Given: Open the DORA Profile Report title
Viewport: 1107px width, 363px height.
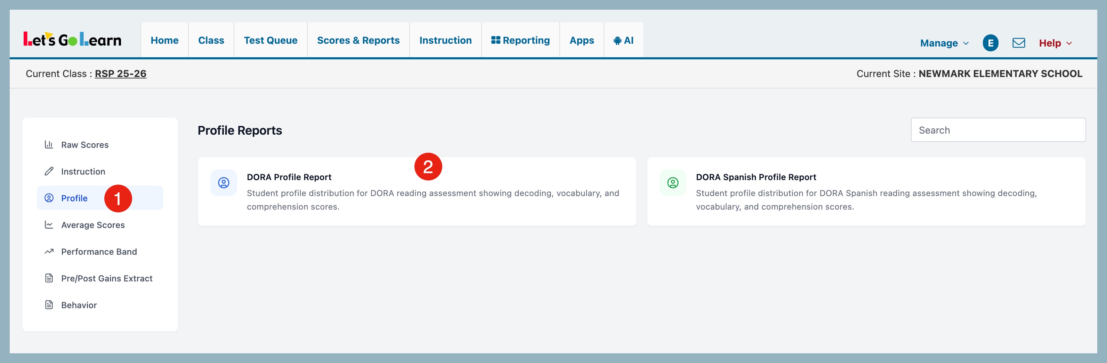Looking at the screenshot, I should pos(289,177).
